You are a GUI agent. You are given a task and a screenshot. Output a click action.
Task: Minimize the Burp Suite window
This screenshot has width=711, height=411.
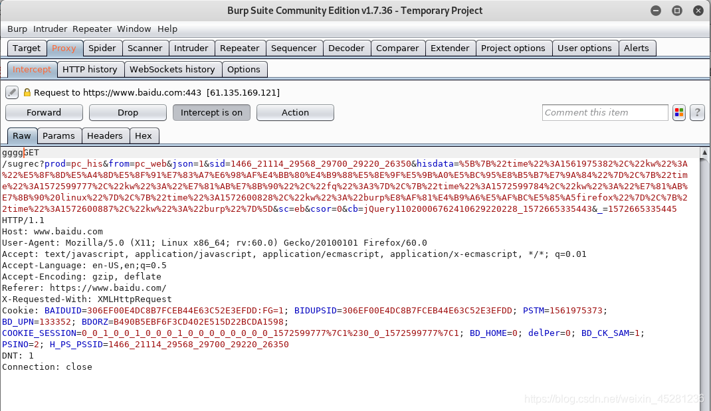click(656, 11)
